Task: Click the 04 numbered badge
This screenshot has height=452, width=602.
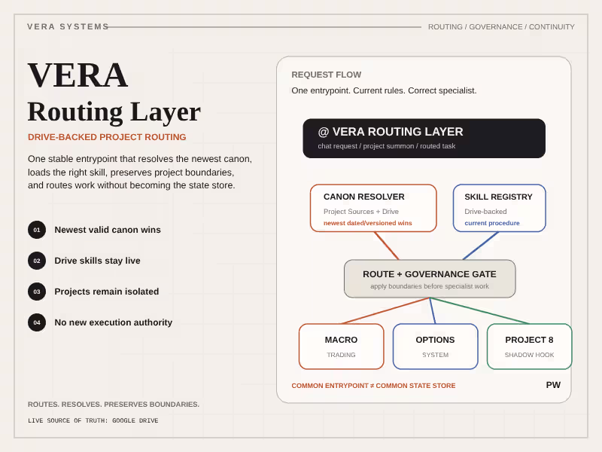Action: [x=37, y=322]
